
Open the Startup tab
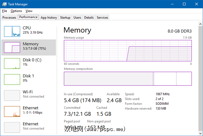tap(65, 18)
